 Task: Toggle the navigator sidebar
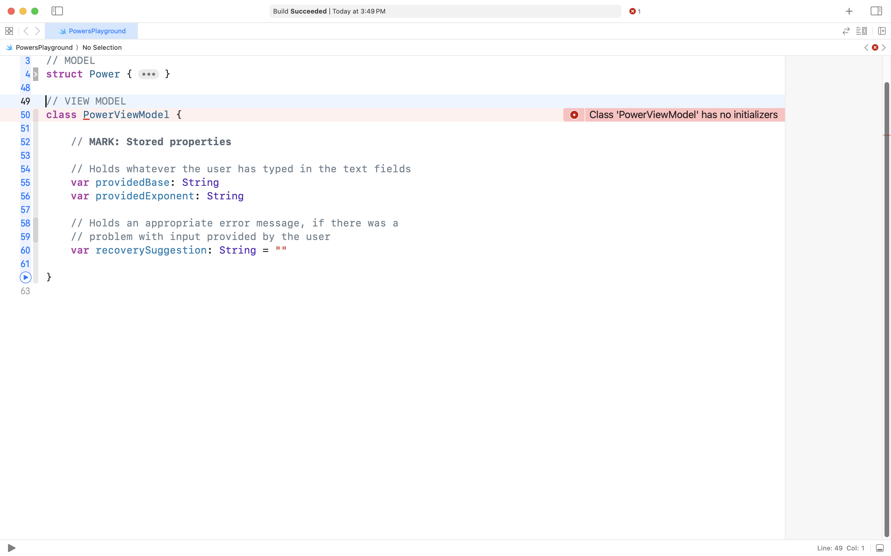click(x=57, y=11)
